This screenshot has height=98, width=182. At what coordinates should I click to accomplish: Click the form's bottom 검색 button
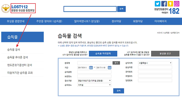[119, 91]
